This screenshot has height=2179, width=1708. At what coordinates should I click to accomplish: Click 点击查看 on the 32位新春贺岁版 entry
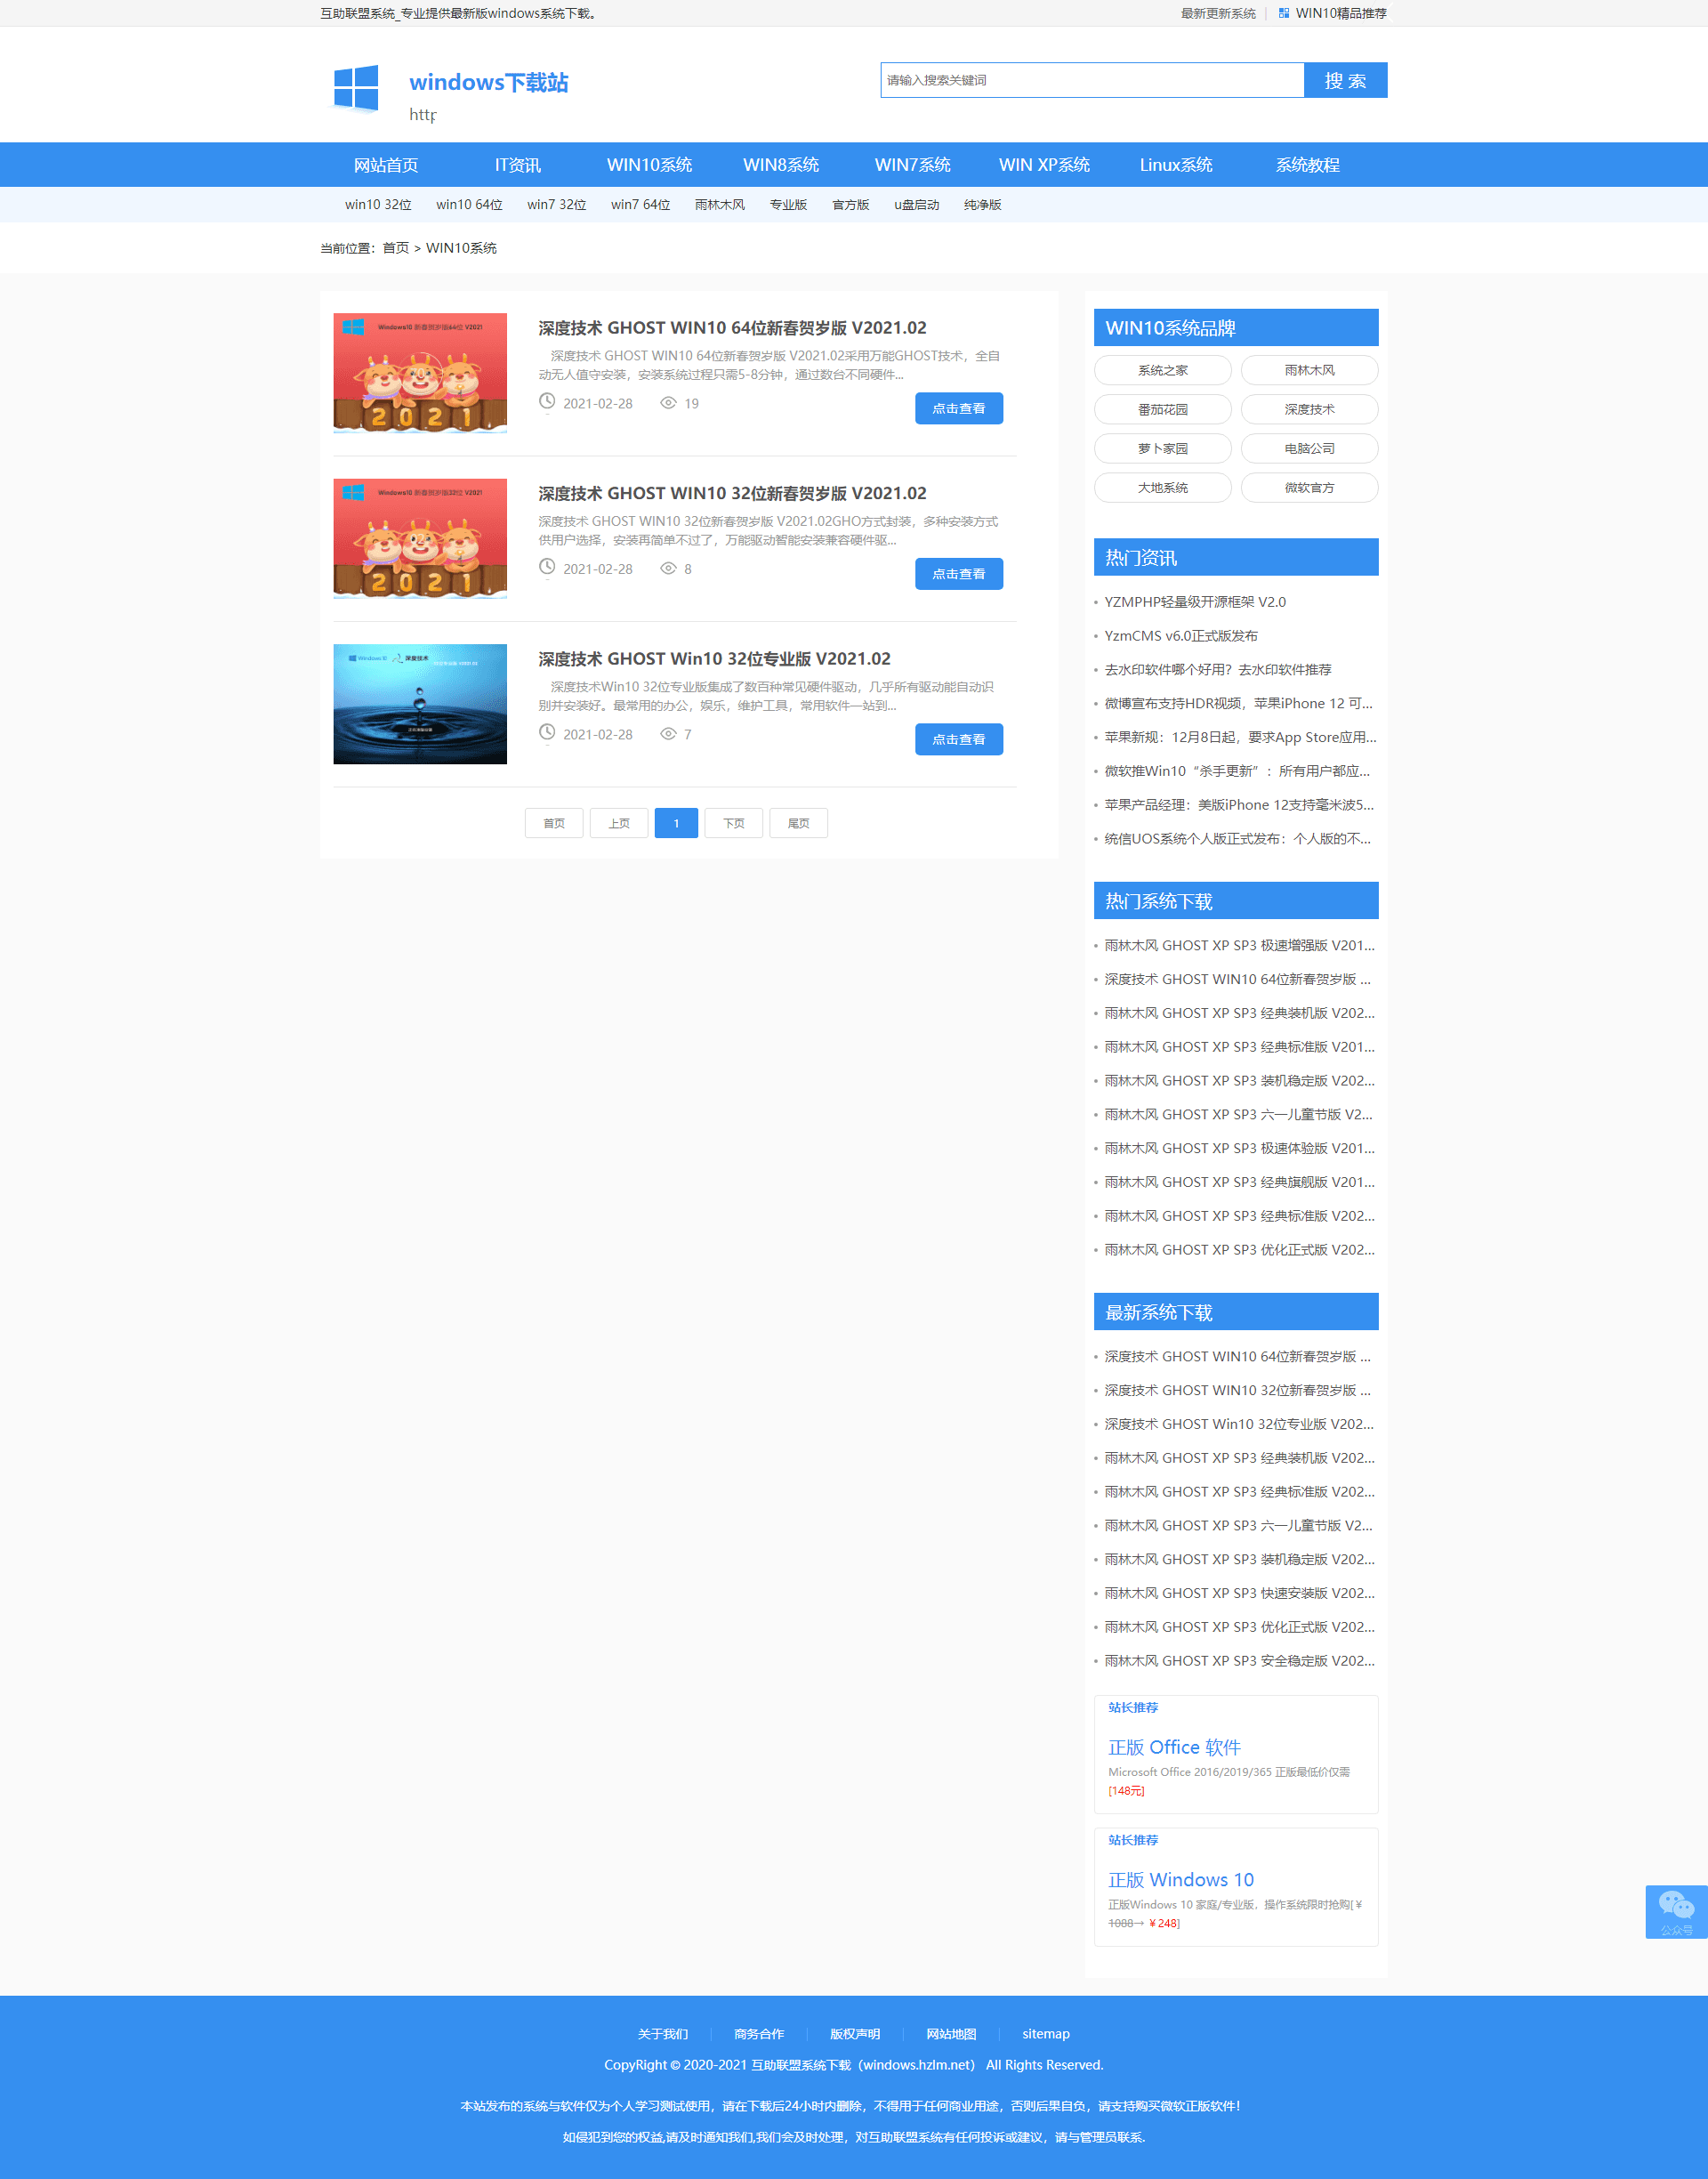[958, 574]
